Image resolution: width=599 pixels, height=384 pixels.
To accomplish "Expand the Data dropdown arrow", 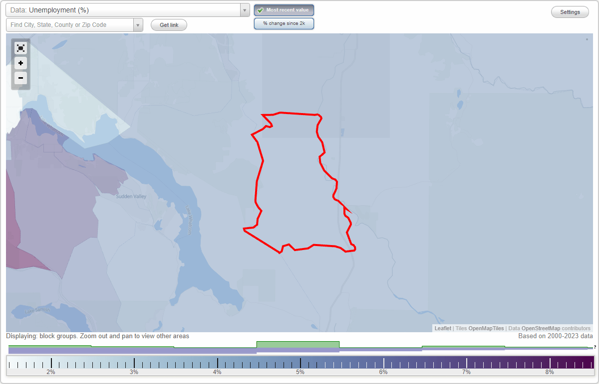I will point(244,9).
